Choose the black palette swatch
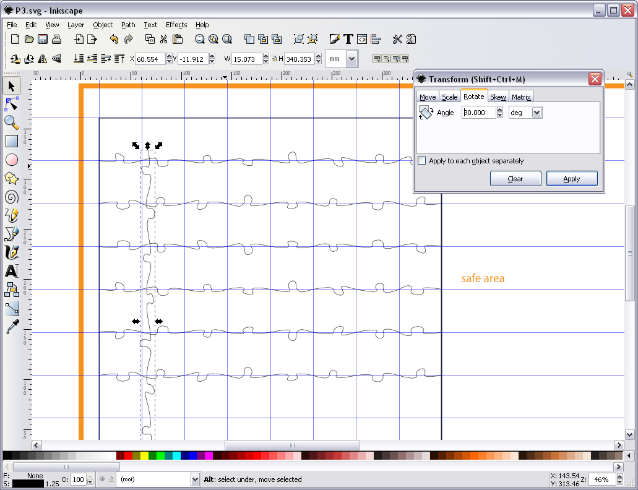Viewport: 638px width, 490px height. (x=7, y=455)
